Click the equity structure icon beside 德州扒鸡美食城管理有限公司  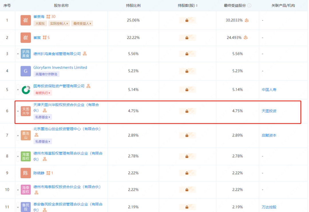click(x=85, y=54)
